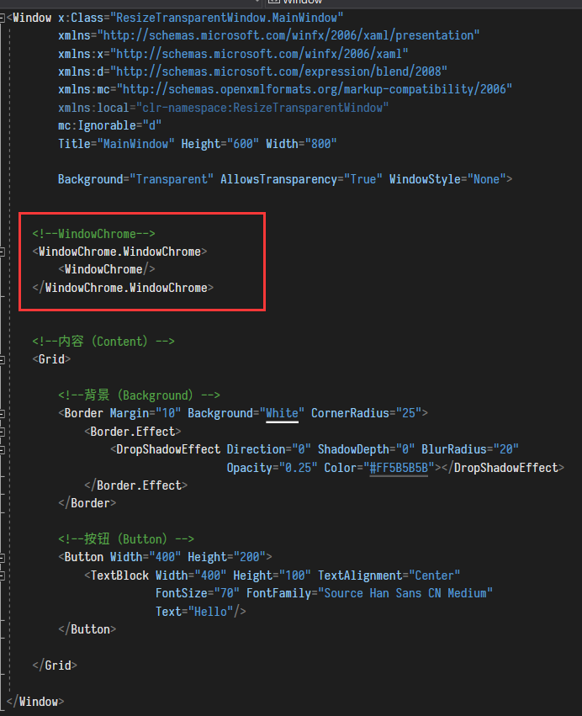Collapse the Grid element outline
The width and height of the screenshot is (582, 716).
pyautogui.click(x=2, y=360)
